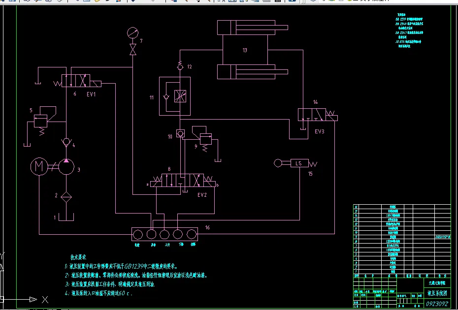Click the 下降 label under the control panel

(x=181, y=245)
